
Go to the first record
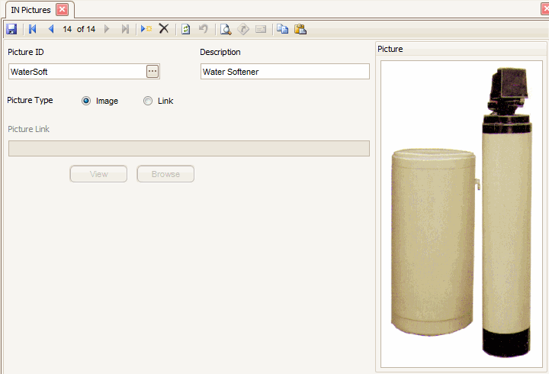[33, 29]
